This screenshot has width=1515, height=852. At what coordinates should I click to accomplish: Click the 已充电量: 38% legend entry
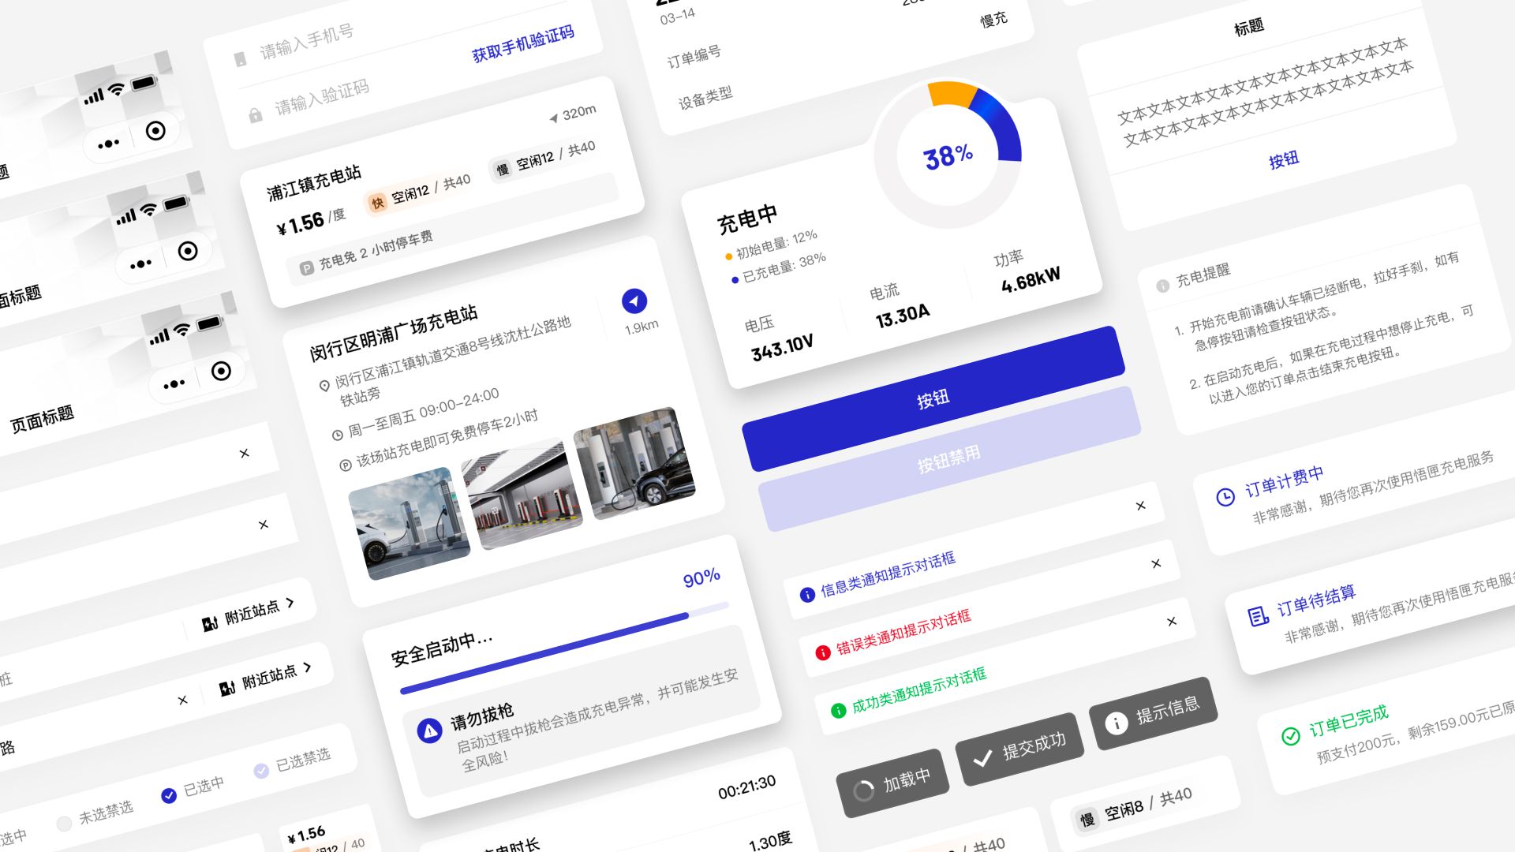[780, 267]
